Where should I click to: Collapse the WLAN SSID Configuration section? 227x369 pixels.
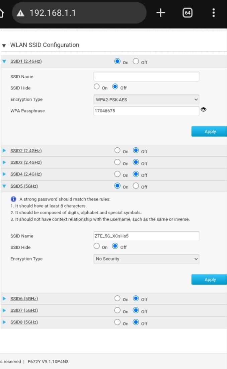pos(4,45)
